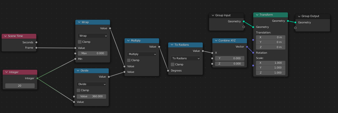Click the Group Input Geometry output socket
Image resolution: width=338 pixels, height=113 pixels.
click(244, 21)
